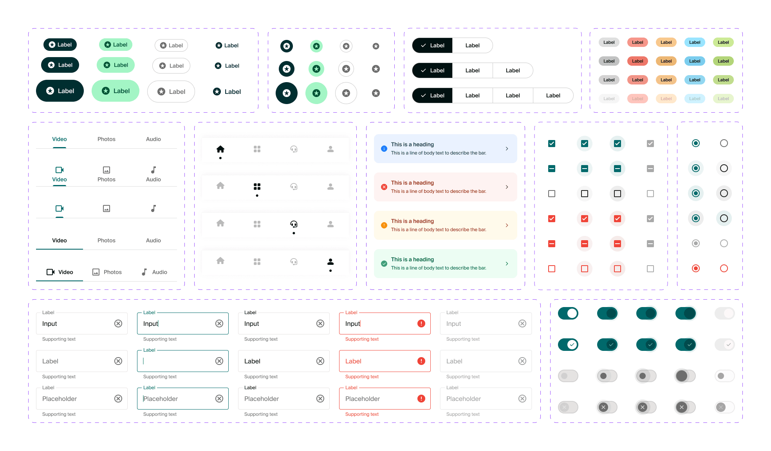Click the music note icon in icon-only tabs
Screen dimensions: 771x451
click(x=153, y=208)
